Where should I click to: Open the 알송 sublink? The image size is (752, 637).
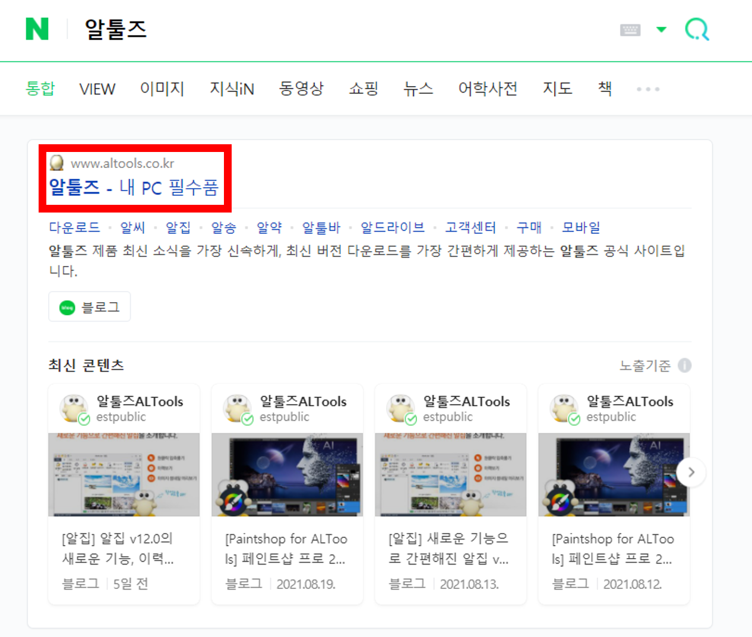[x=223, y=227]
